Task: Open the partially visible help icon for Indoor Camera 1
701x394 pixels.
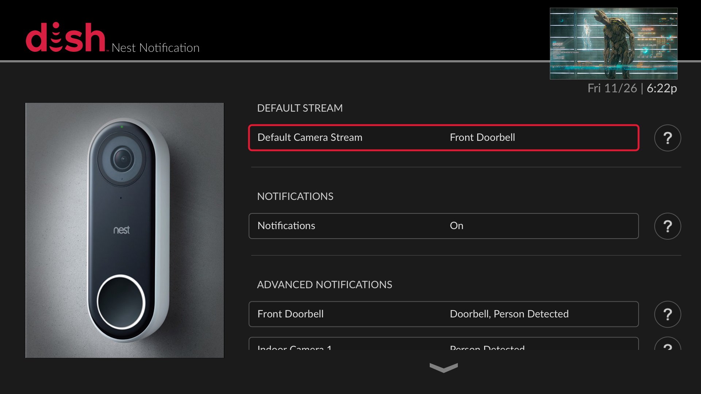Action: coord(667,344)
